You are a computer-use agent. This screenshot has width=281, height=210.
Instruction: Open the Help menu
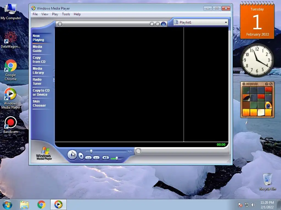77,14
